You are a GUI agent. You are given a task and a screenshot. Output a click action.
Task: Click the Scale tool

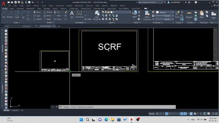(x=47, y=19)
